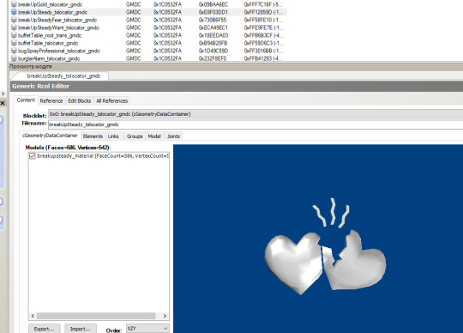
Task: Select the Joints tab
Action: [x=173, y=136]
